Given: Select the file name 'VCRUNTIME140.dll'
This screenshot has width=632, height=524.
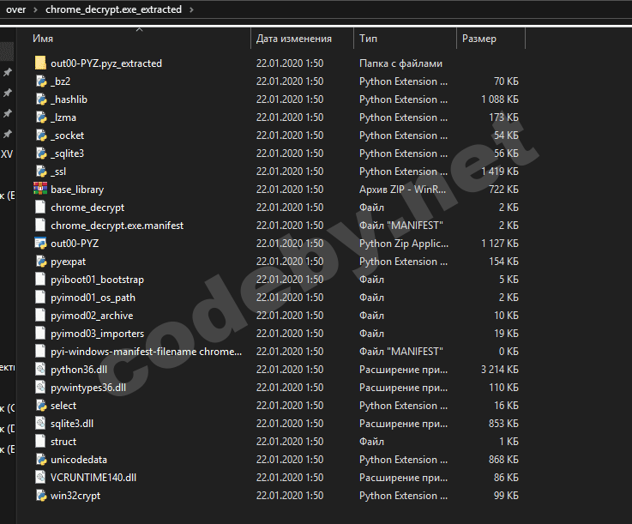Looking at the screenshot, I should pyautogui.click(x=93, y=477).
